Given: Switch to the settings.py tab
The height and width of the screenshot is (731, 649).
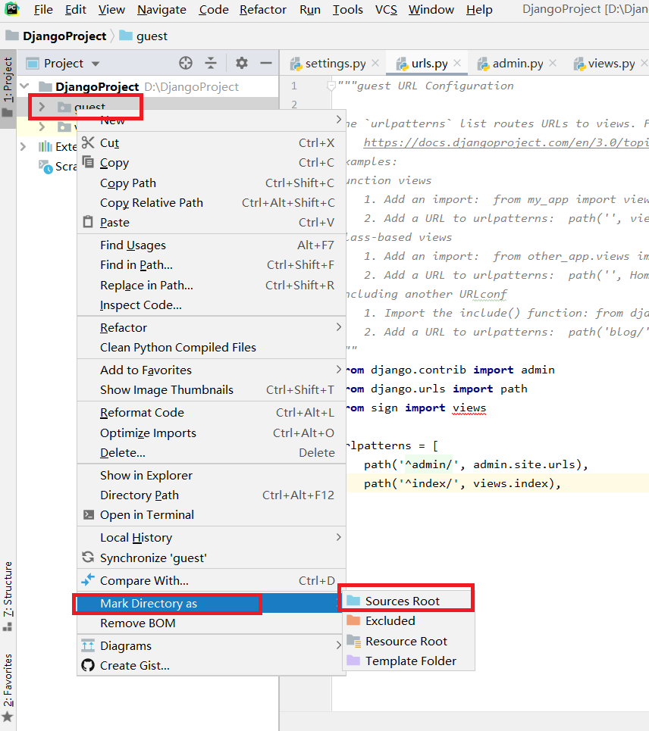Looking at the screenshot, I should point(335,64).
